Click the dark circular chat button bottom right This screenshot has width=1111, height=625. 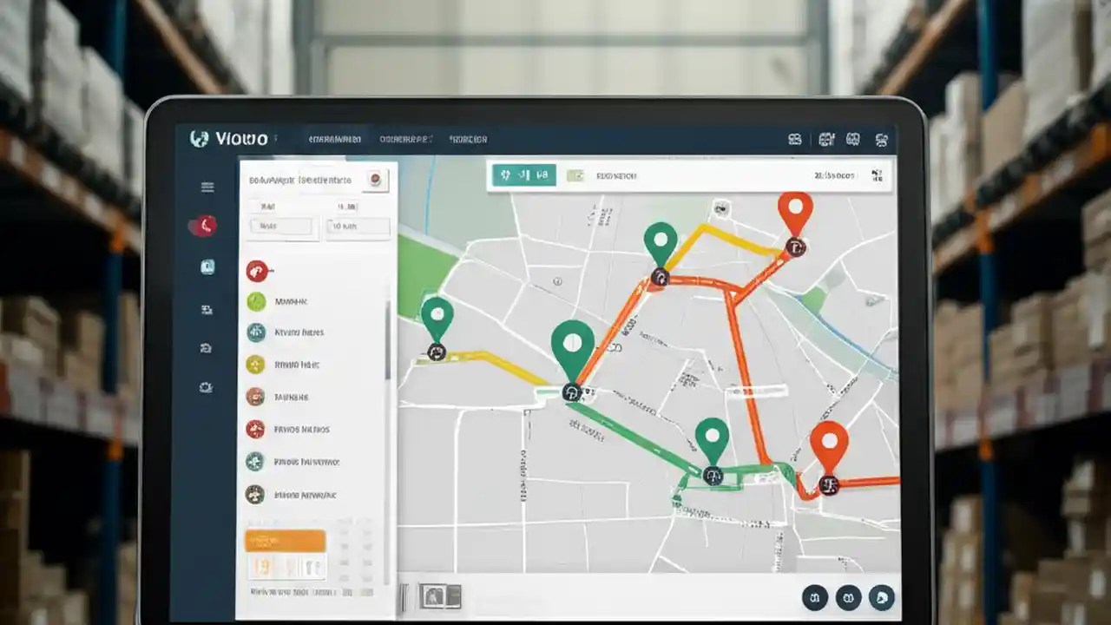coord(883,597)
